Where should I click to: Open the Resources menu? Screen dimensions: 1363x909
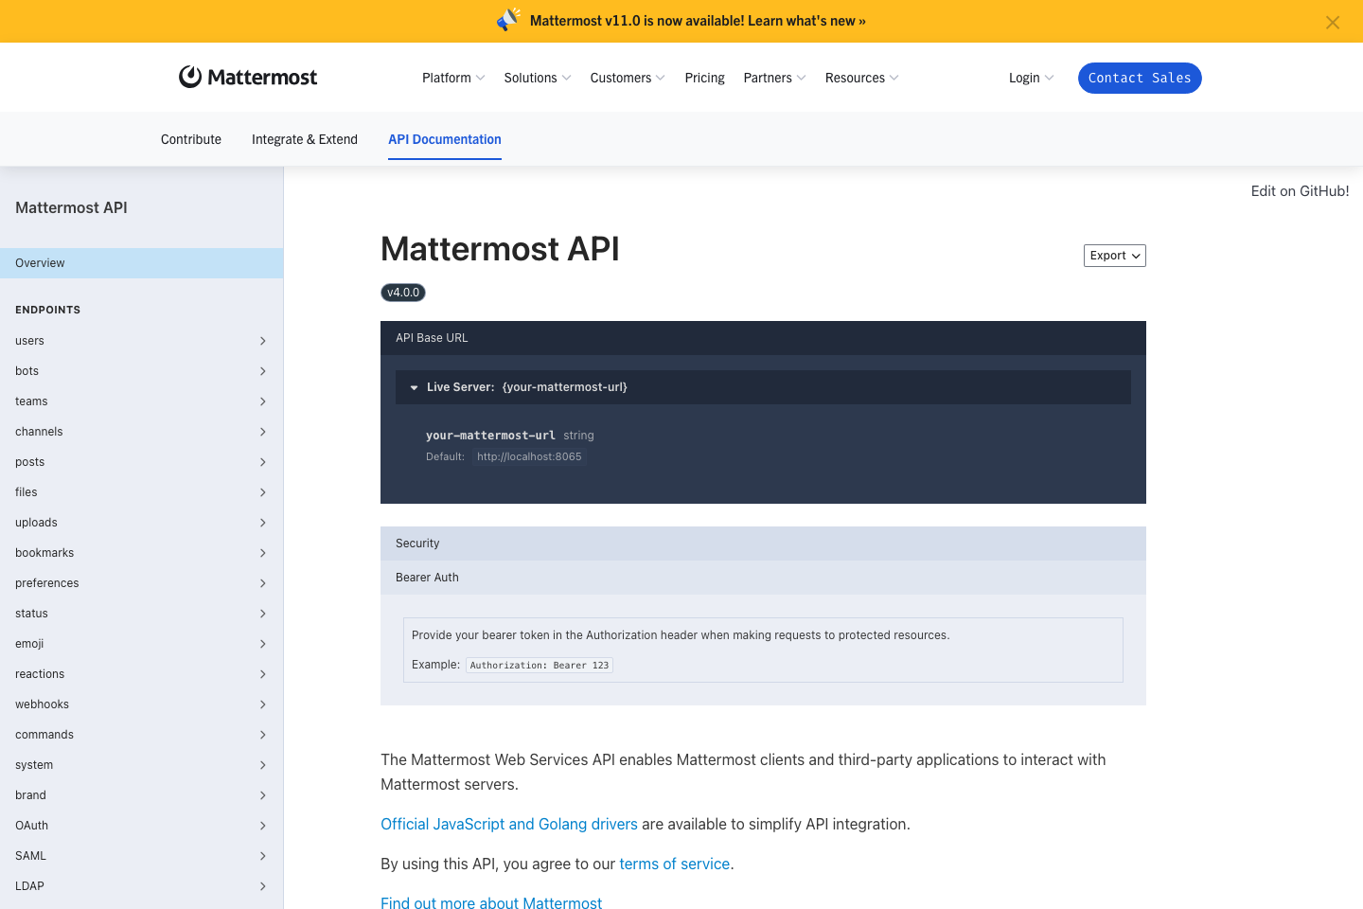860,78
